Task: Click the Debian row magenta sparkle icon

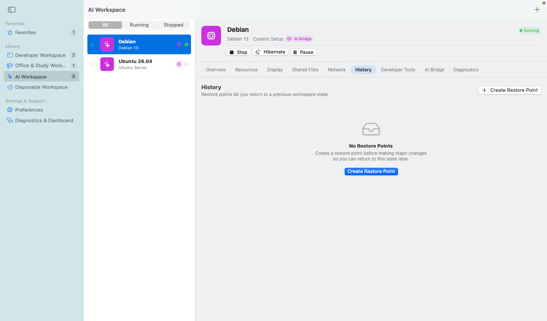Action: [x=107, y=44]
